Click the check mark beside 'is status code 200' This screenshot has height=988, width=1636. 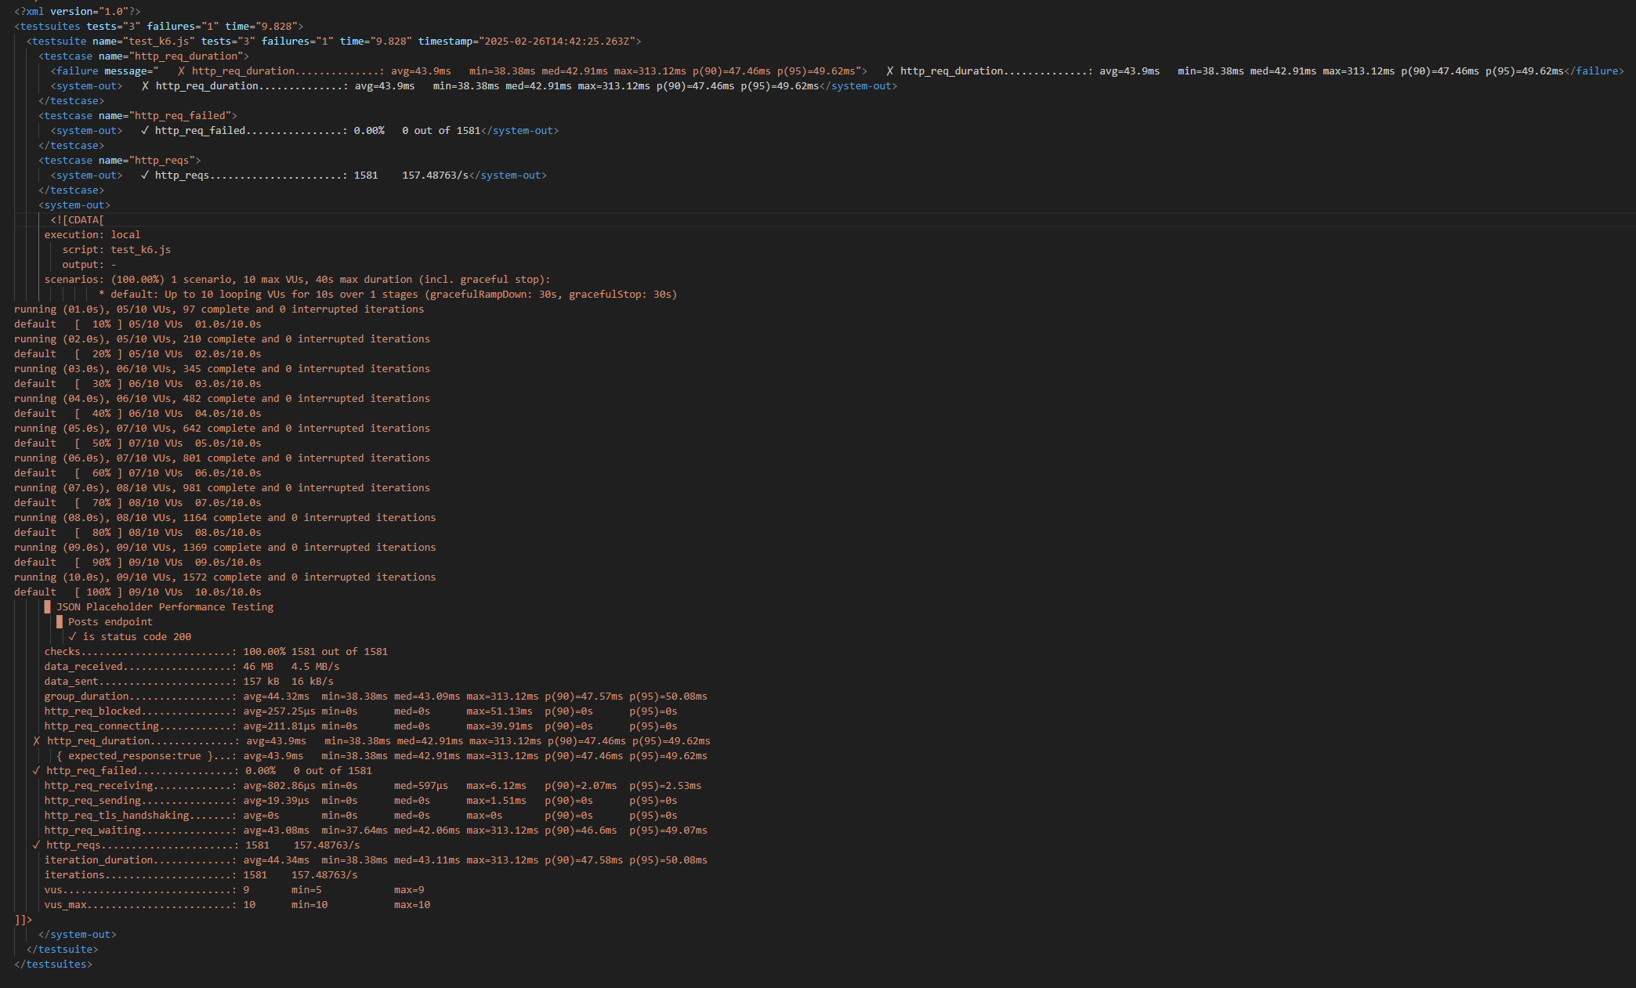pos(73,636)
